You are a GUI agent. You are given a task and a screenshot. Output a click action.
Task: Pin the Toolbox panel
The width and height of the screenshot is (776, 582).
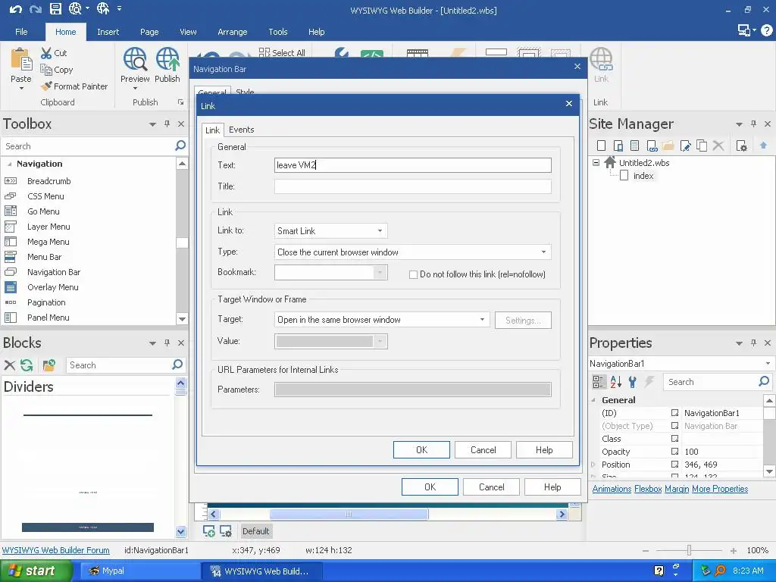point(167,124)
